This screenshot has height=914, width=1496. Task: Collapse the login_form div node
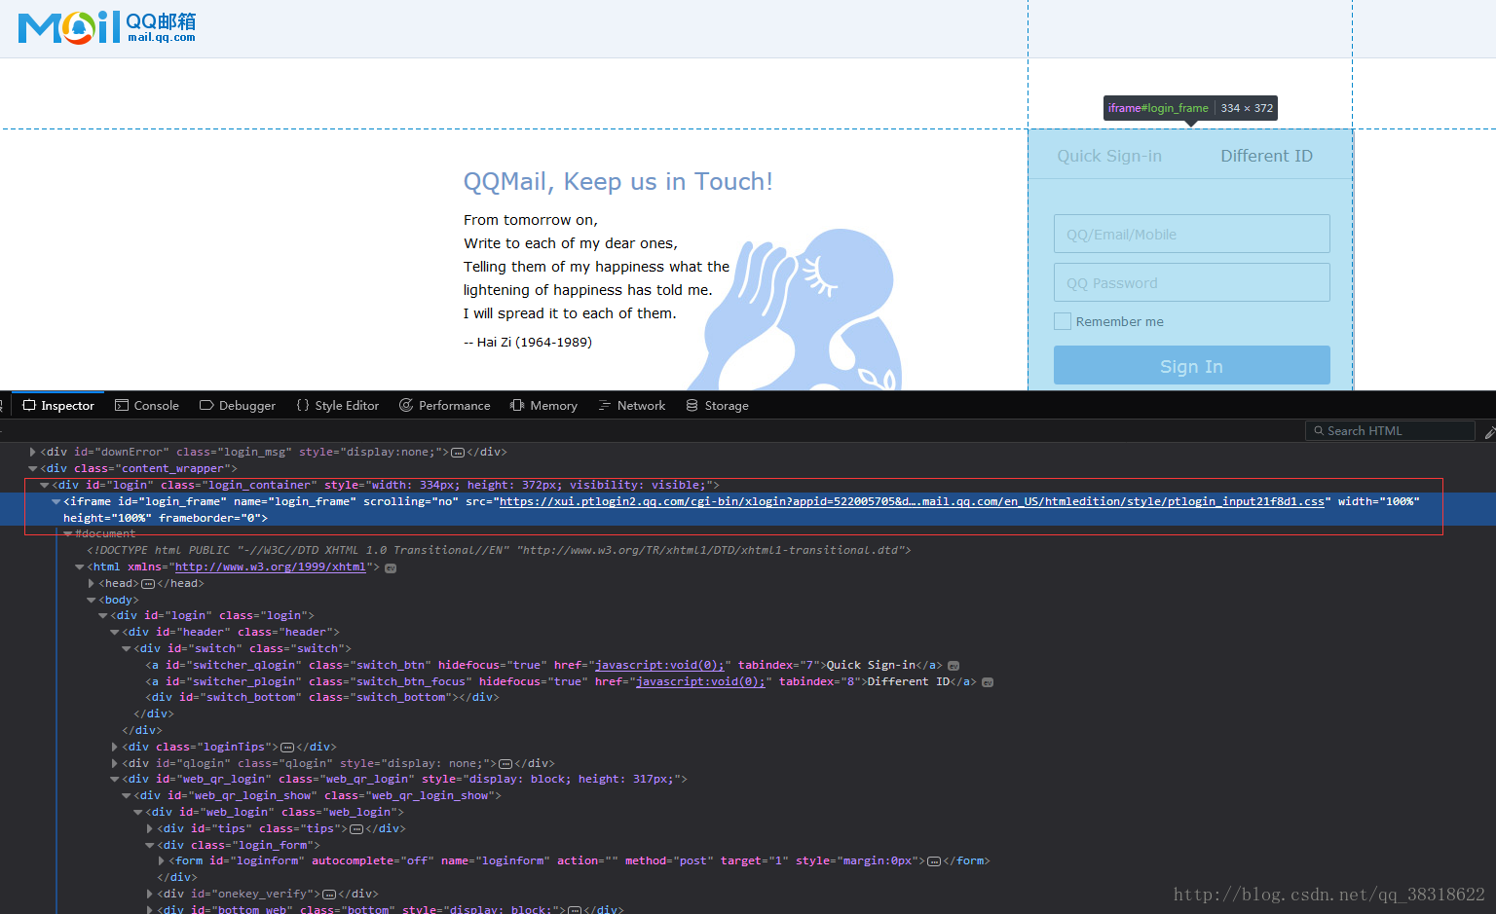149,845
